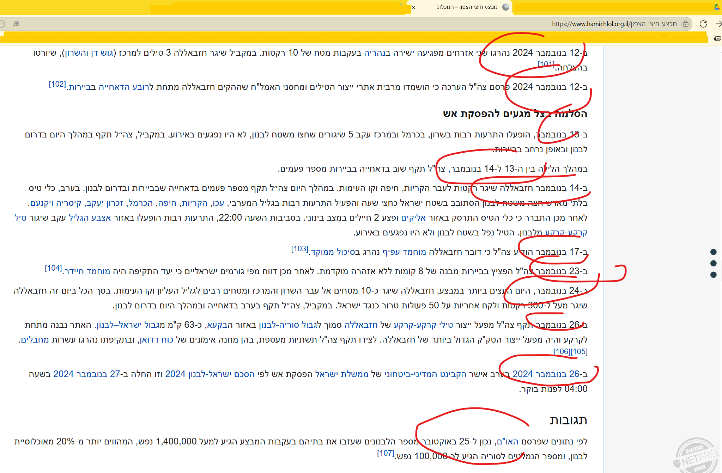Viewport: 722px width, 473px height.
Task: Open footnote reference [107]
Action: coord(386,453)
